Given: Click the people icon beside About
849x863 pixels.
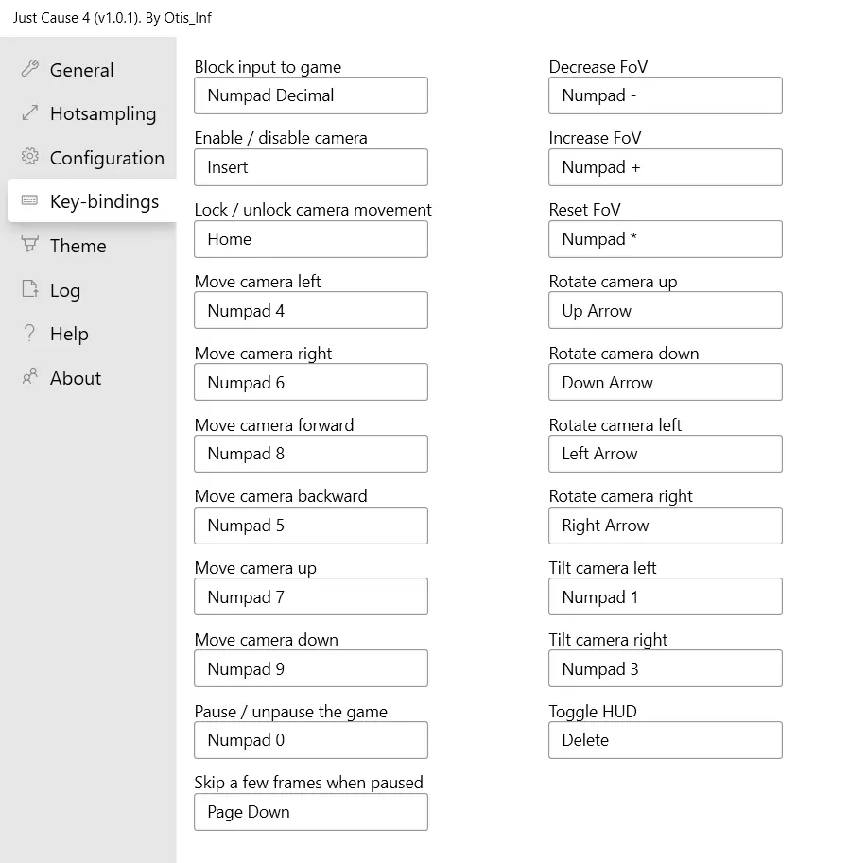Looking at the screenshot, I should coord(30,377).
